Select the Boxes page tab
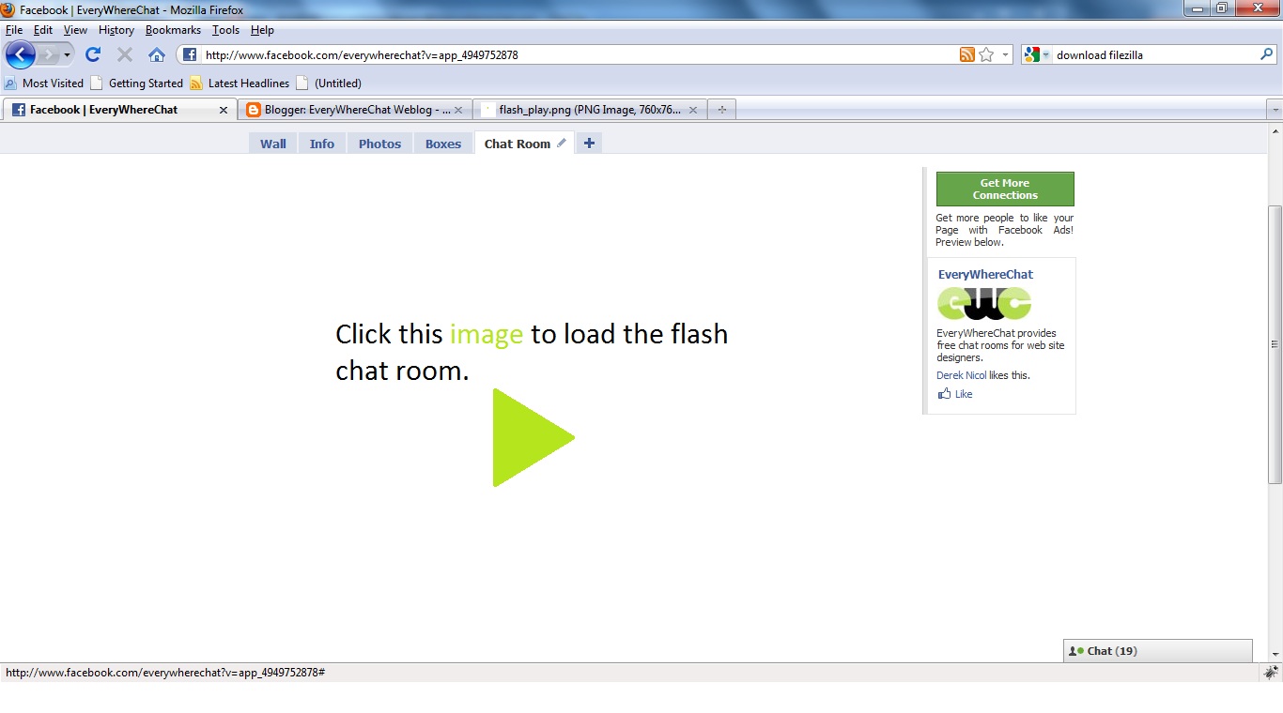This screenshot has width=1283, height=713. [443, 144]
